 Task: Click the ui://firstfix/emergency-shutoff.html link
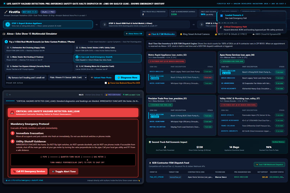tap(25, 180)
